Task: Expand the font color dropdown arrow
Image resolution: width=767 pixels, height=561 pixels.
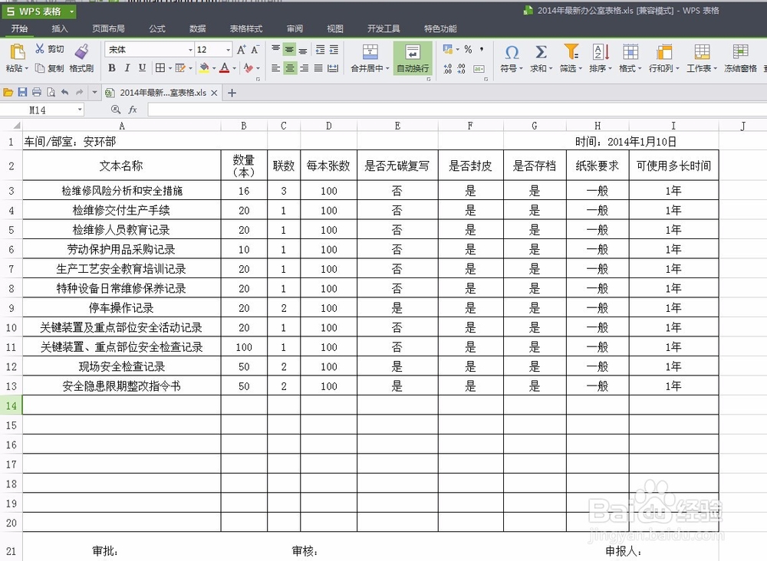Action: (234, 68)
